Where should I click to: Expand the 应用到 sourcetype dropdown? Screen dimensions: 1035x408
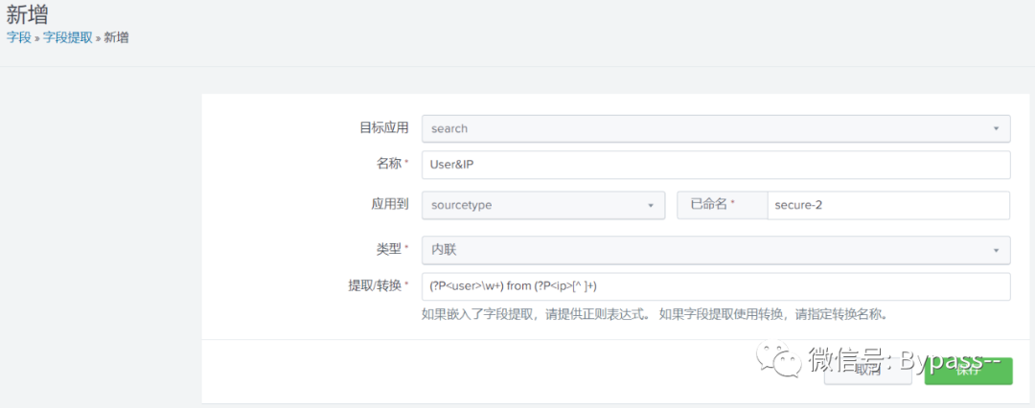(542, 205)
